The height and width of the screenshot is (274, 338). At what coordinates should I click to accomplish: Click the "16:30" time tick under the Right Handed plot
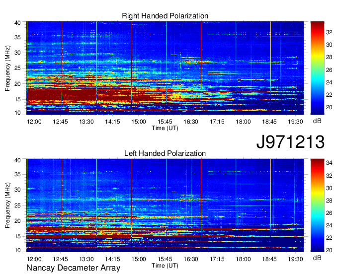coord(191,122)
